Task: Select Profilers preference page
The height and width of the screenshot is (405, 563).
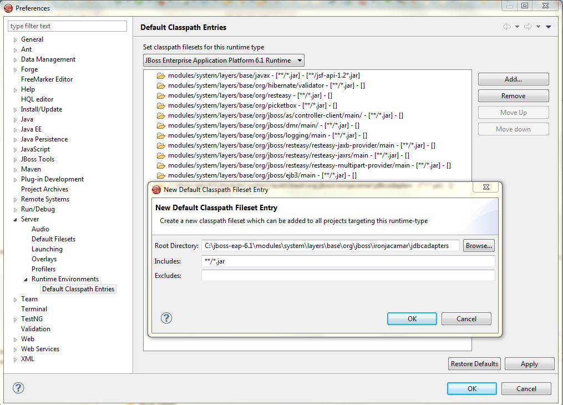Action: pyautogui.click(x=43, y=269)
